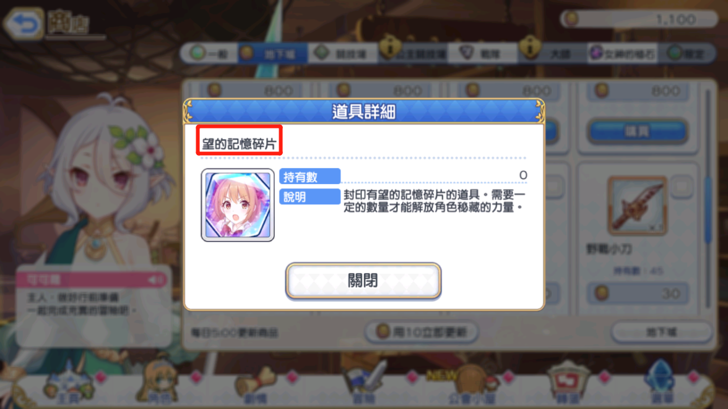Open the blue crystal menu icon
728x409 pixels.
(661, 382)
